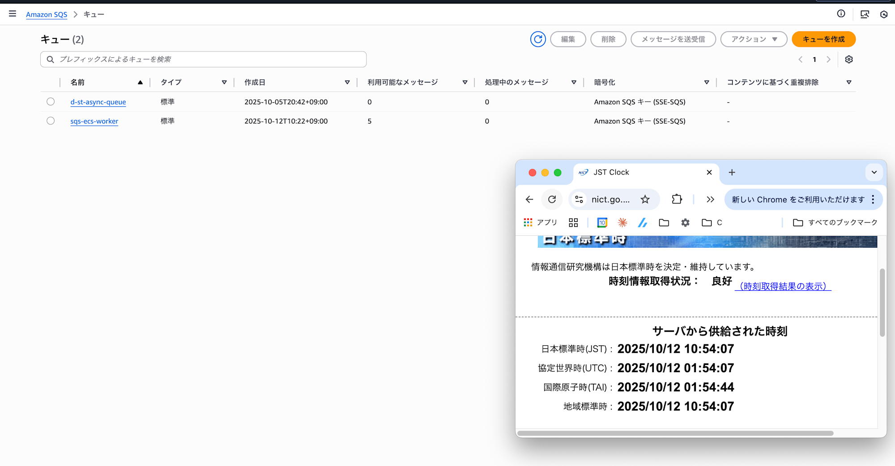The image size is (895, 466).
Task: Select the d-st-async-queue radio button
Action: point(51,102)
